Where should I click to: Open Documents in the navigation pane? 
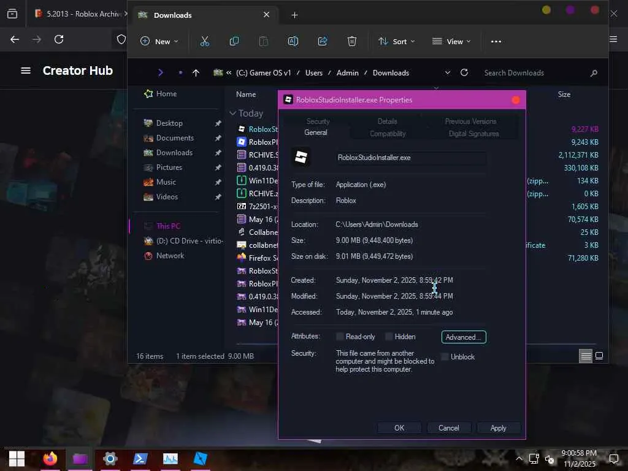coord(175,138)
